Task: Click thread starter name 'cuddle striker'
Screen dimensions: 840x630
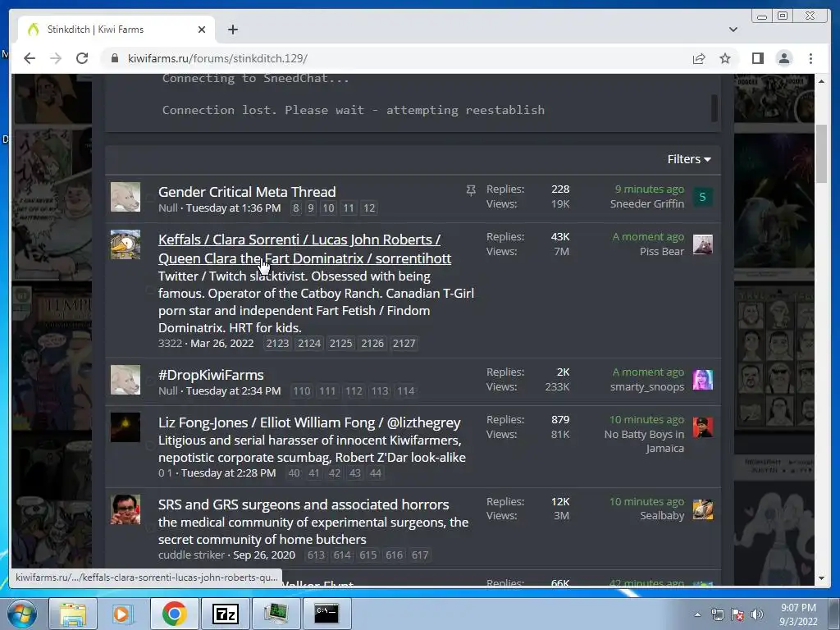Action: [191, 555]
